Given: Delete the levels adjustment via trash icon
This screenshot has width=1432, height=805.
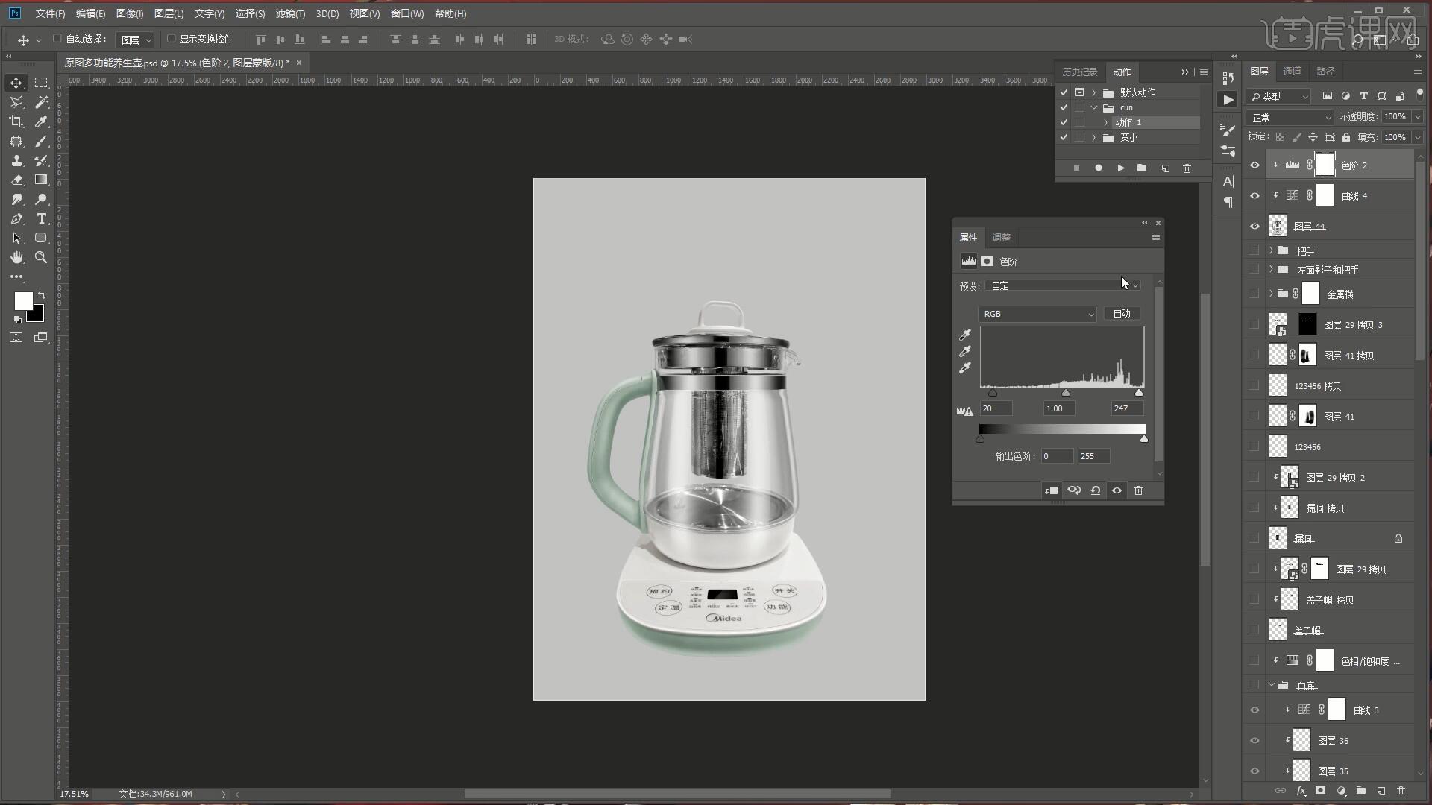Looking at the screenshot, I should 1138,490.
